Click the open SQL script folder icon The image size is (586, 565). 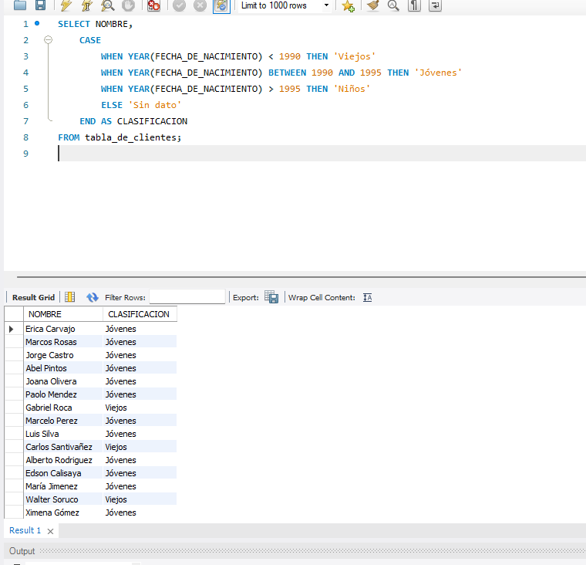coord(20,5)
